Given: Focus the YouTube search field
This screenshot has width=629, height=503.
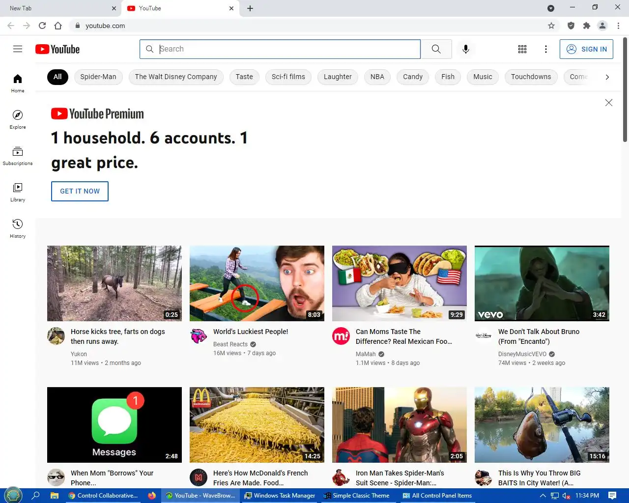Looking at the screenshot, I should click(280, 49).
